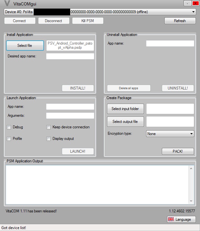Click 'VitaCOM 1.11 has been released!' notice
This screenshot has width=200, height=231.
pos(31,211)
